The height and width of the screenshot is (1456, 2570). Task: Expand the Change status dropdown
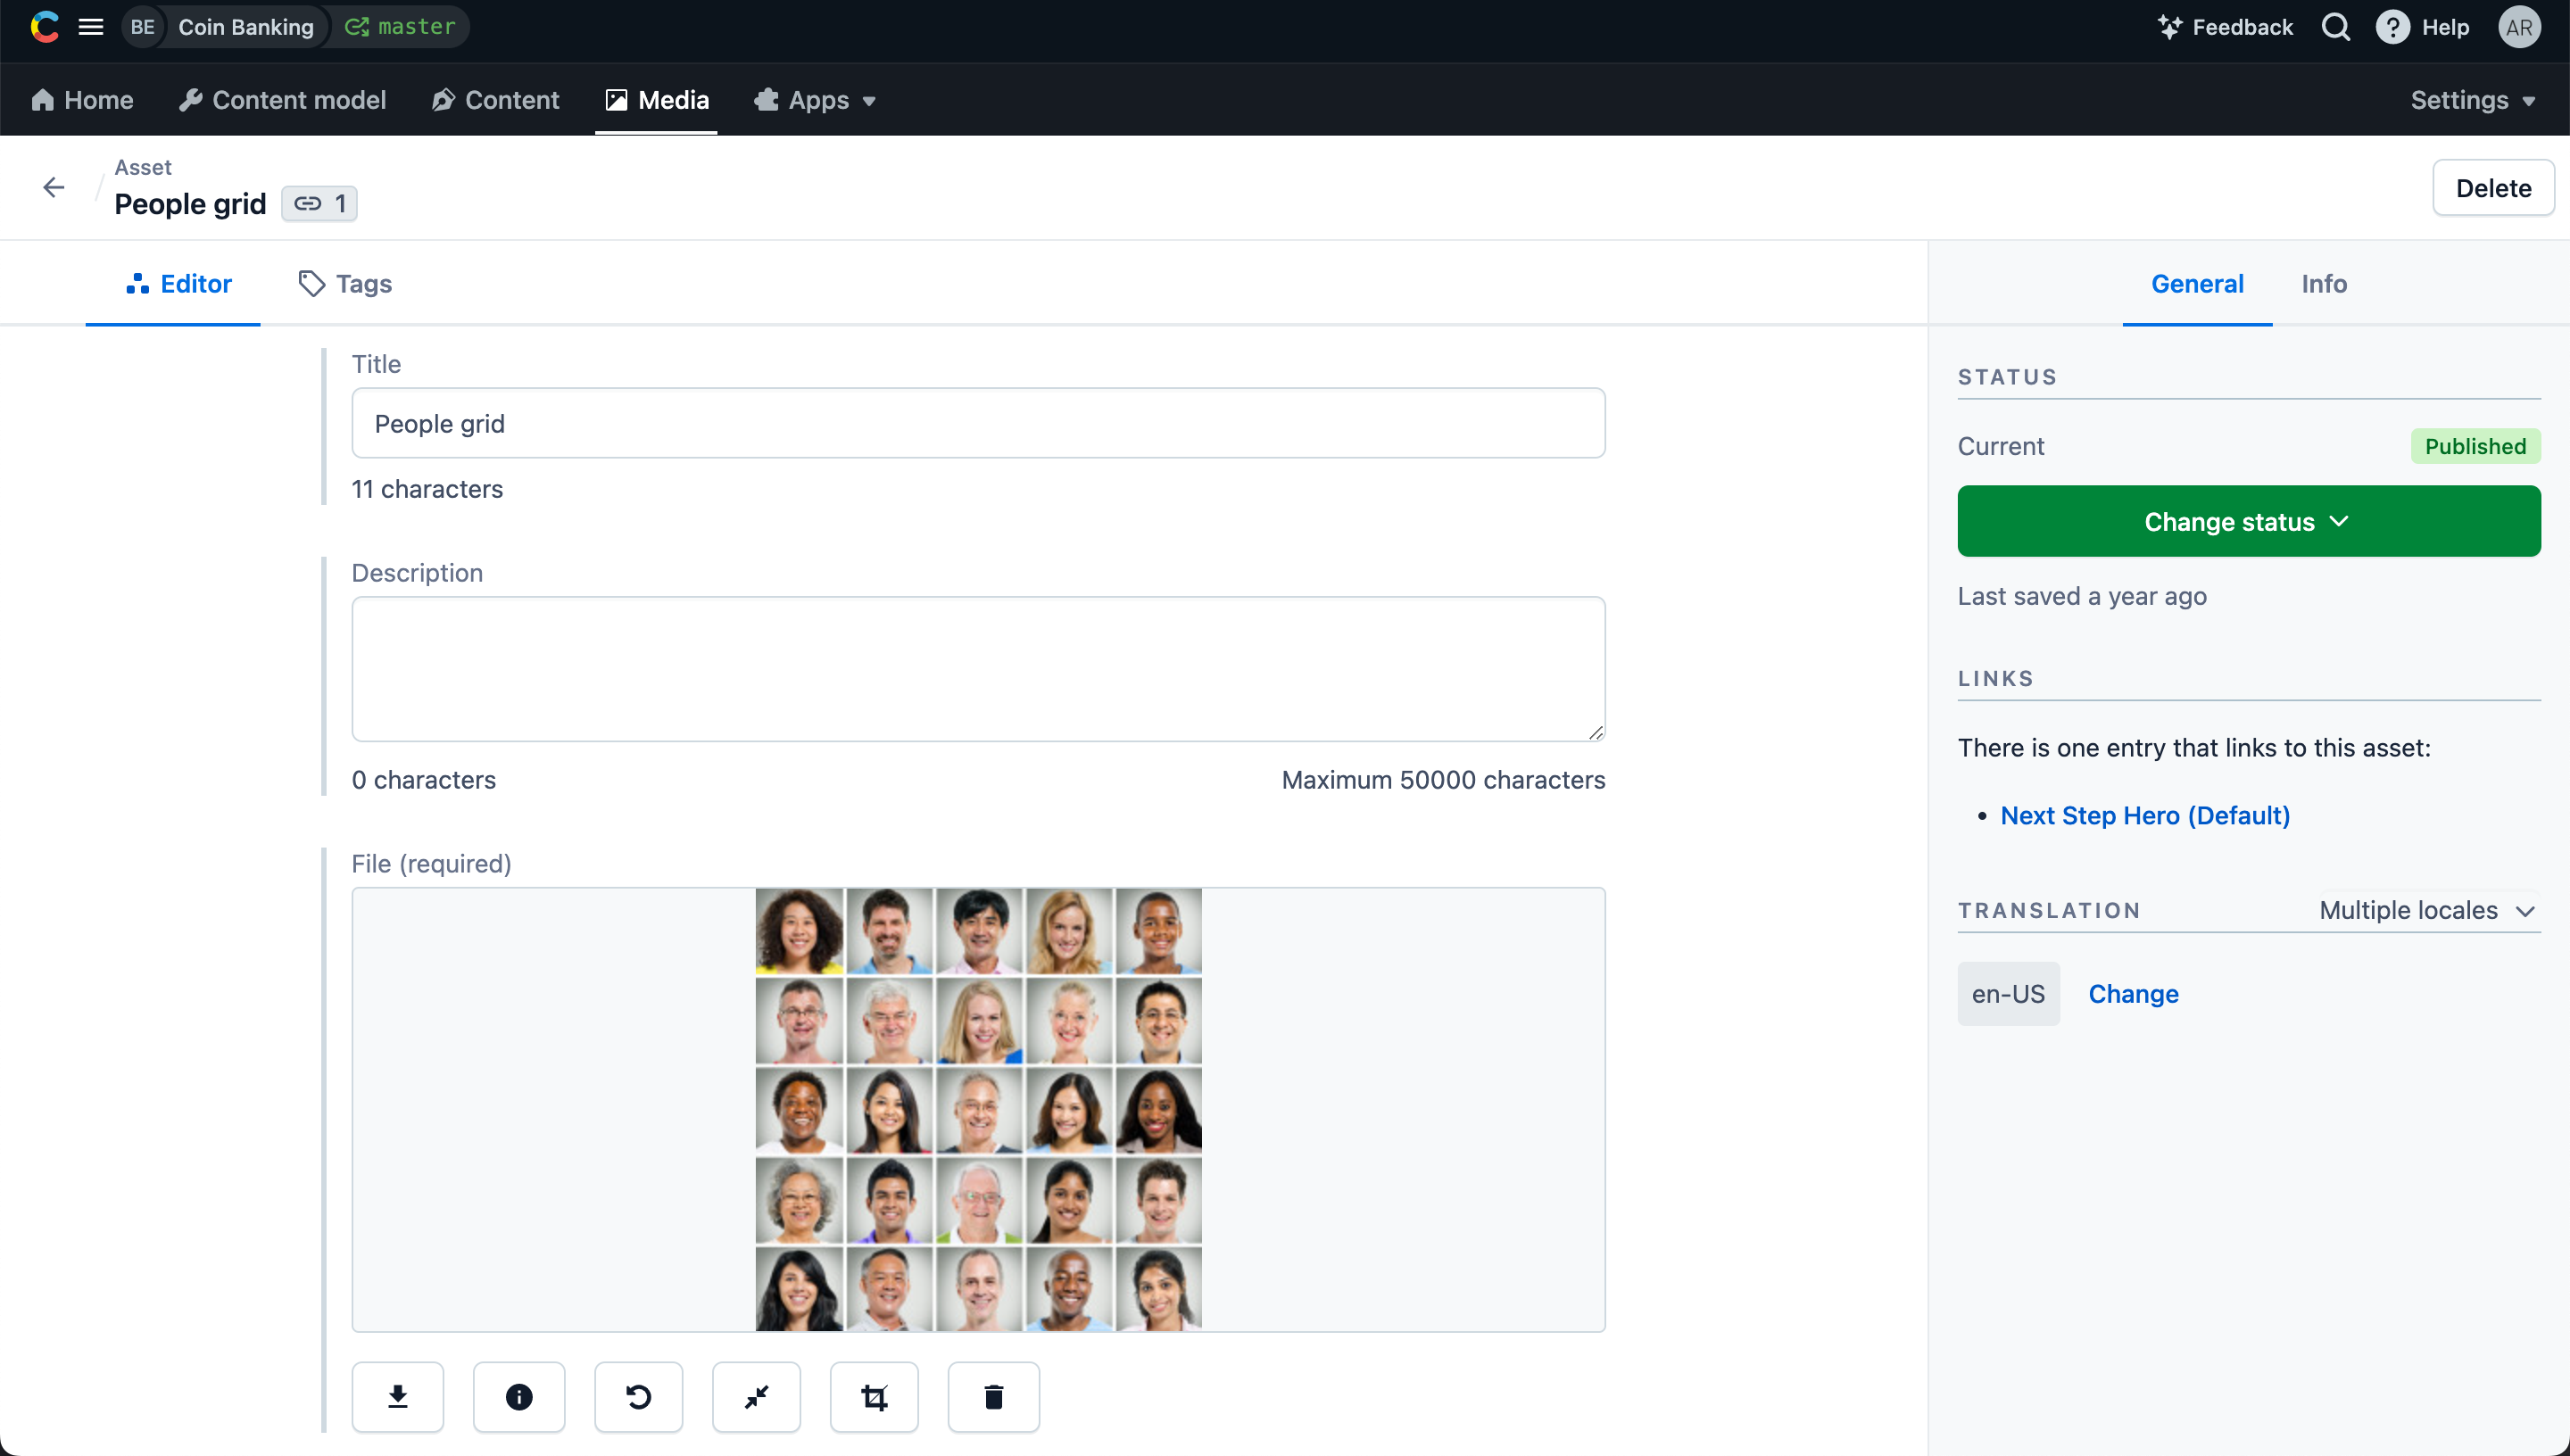pos(2249,521)
